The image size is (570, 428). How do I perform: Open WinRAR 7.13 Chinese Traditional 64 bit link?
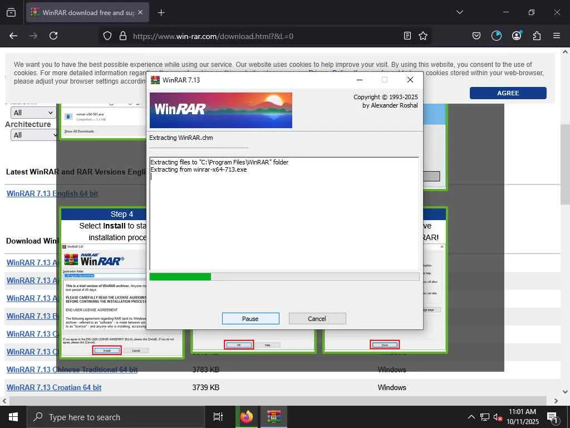point(72,370)
